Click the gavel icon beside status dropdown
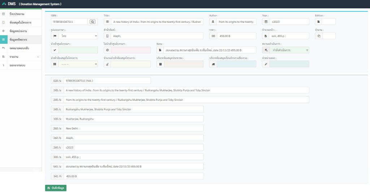Image resolution: width=370 pixels, height=192 pixels. click(x=266, y=50)
